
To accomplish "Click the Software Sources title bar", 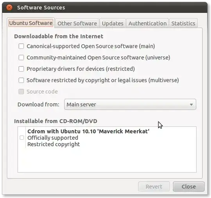I will [105, 7].
